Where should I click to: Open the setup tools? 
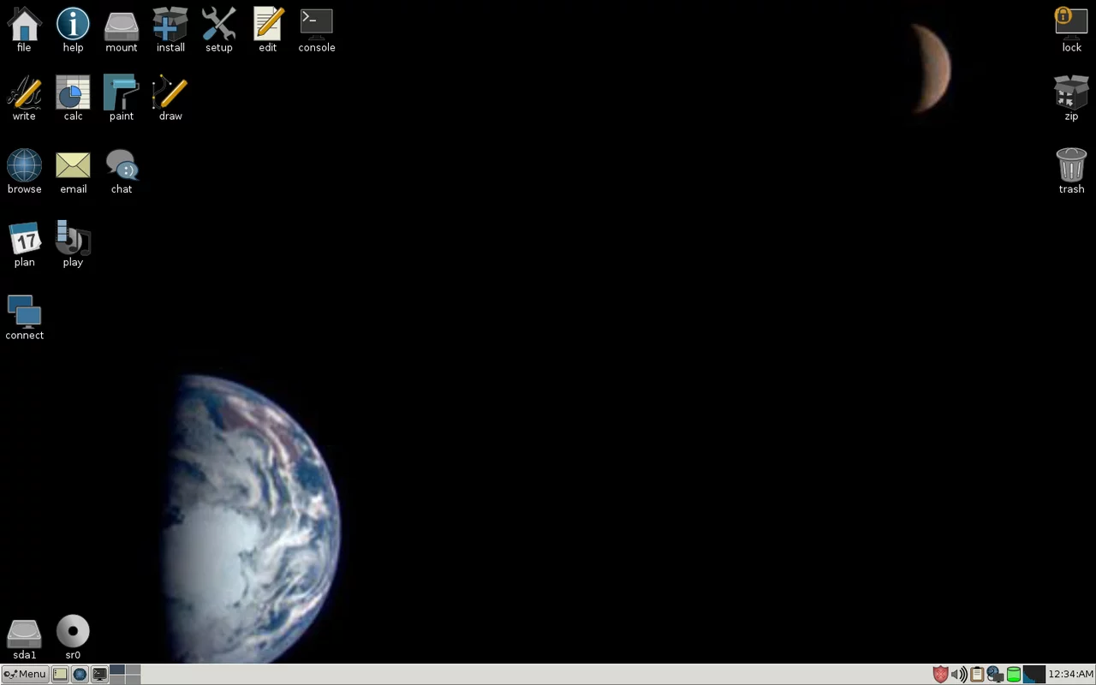coord(218,24)
